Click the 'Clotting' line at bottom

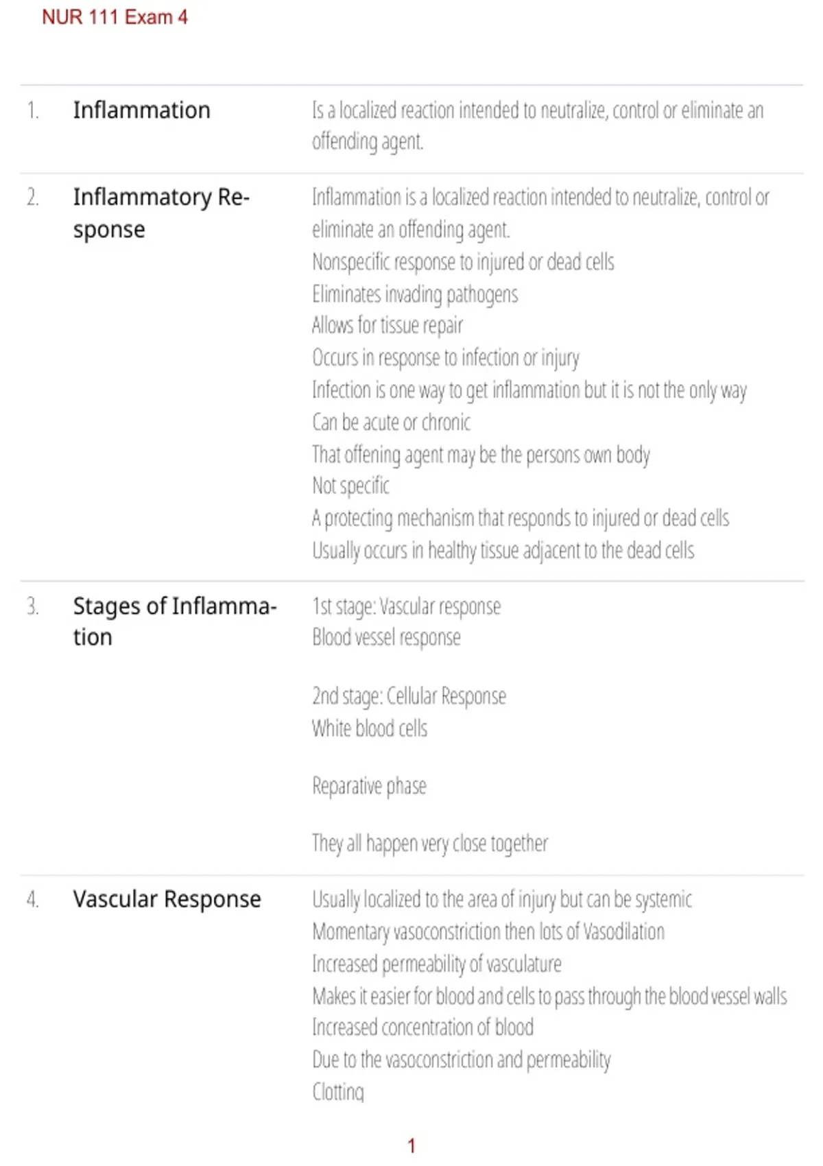pos(338,1092)
